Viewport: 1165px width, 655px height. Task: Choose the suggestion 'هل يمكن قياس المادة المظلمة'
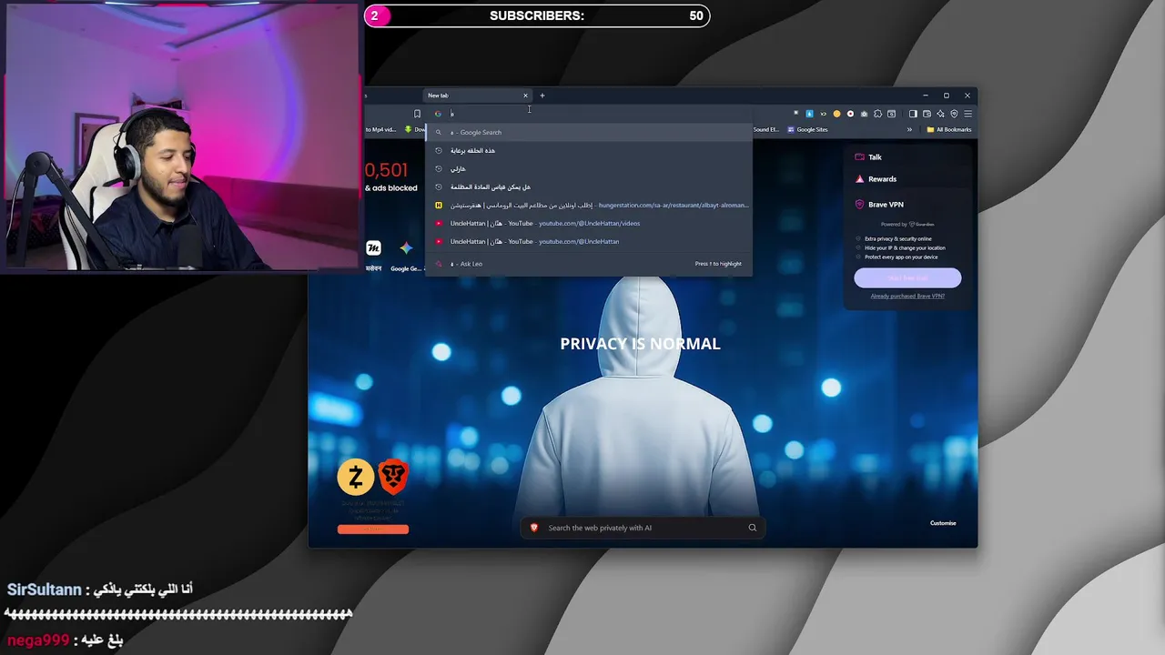point(589,186)
